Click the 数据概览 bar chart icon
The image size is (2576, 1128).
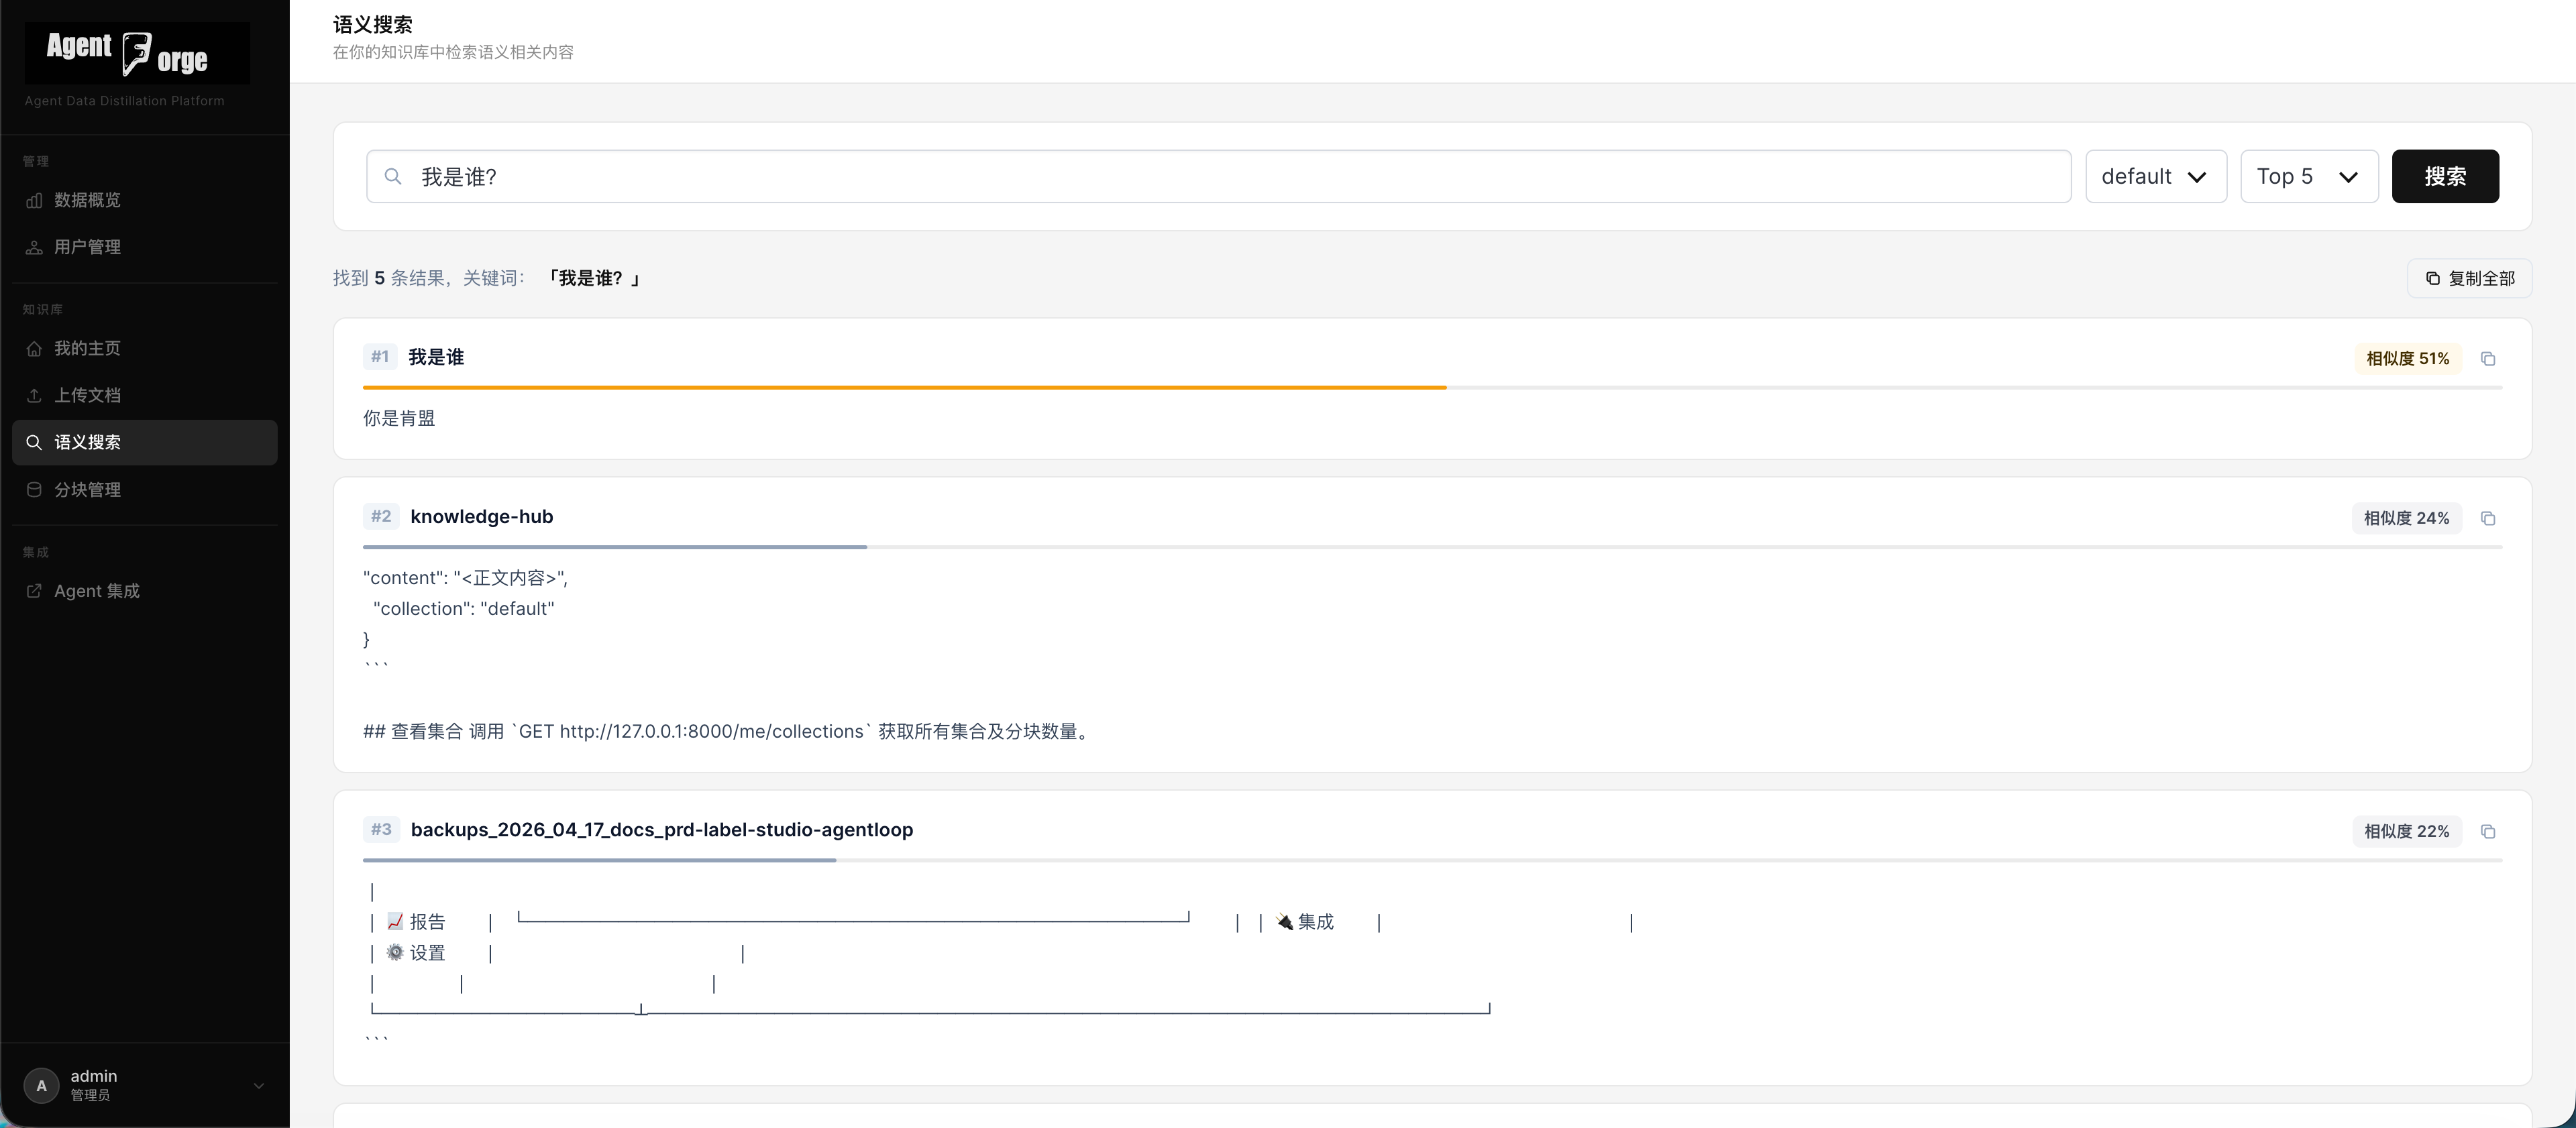[x=34, y=200]
